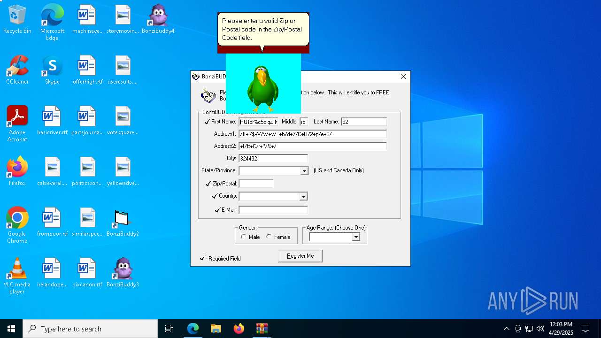Select frompoor.rtf document icon

pyautogui.click(x=52, y=222)
